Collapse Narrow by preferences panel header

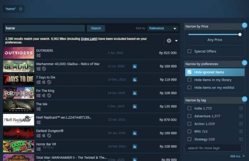tap(214, 64)
